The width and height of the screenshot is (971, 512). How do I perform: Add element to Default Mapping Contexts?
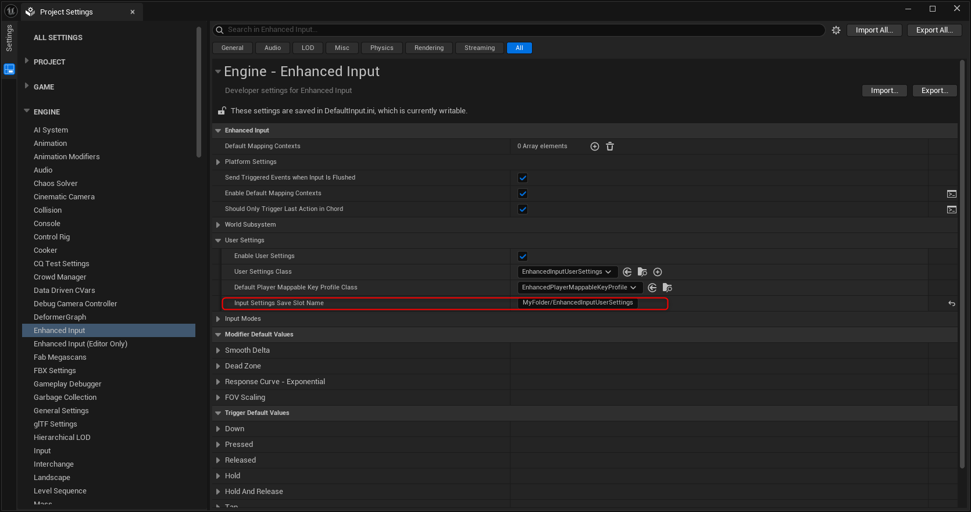[595, 146]
